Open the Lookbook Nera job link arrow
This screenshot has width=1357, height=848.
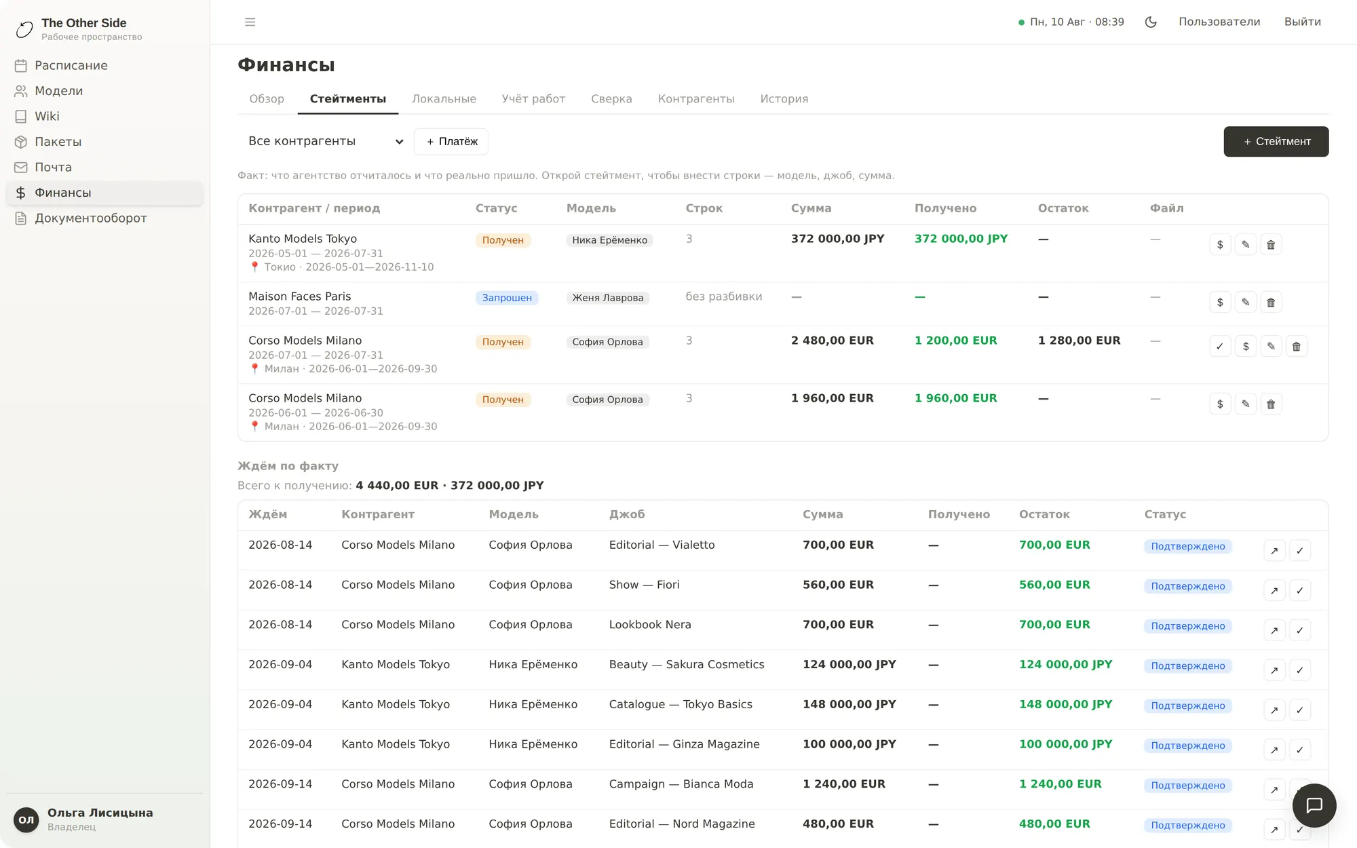coord(1274,631)
